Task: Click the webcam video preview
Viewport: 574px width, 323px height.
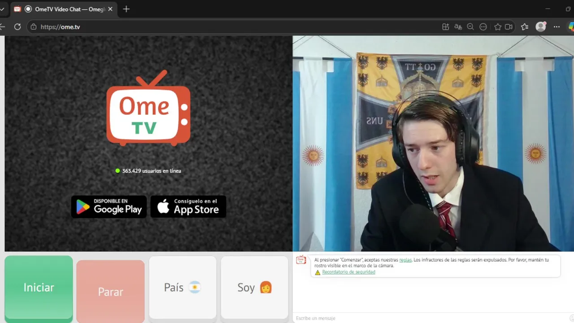Action: (433, 144)
